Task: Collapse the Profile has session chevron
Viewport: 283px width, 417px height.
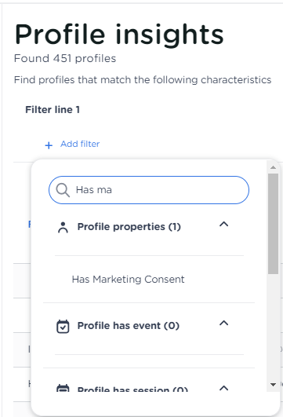Action: point(223,388)
